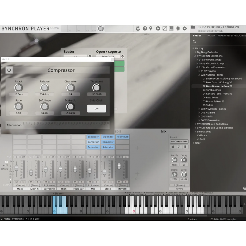Viewport: 246px width, 246px height.
Task: Toggle the Side-Chain ON switch
Action: click(97, 108)
